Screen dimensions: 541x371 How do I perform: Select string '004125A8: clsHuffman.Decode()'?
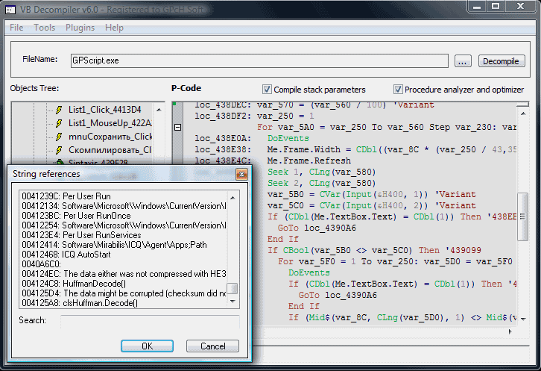pos(80,303)
